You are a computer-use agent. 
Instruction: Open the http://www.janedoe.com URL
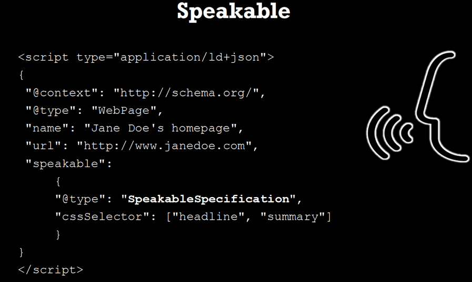point(164,145)
